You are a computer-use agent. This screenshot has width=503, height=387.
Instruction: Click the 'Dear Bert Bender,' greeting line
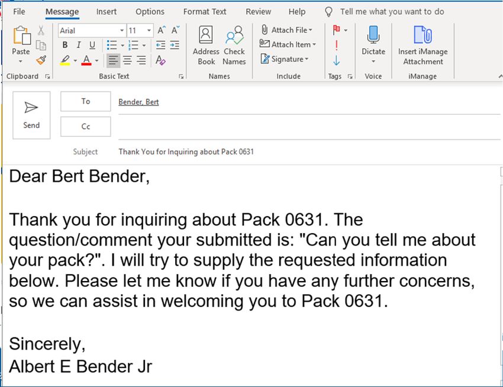point(79,176)
